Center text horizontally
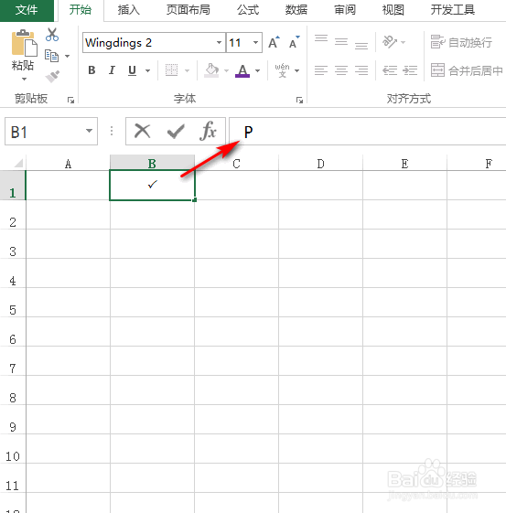 [341, 70]
